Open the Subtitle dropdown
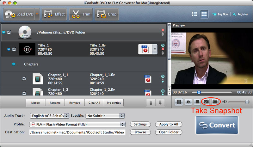 [105, 116]
